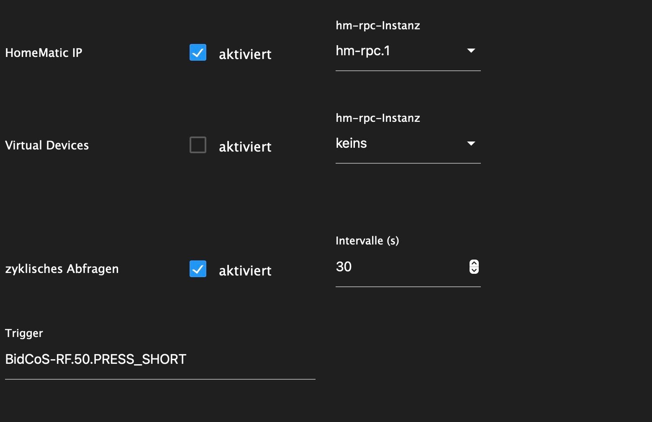Click the Virtual Devices row label

[47, 145]
